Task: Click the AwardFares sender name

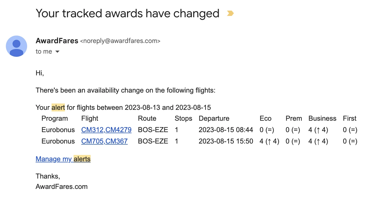Action: 57,41
